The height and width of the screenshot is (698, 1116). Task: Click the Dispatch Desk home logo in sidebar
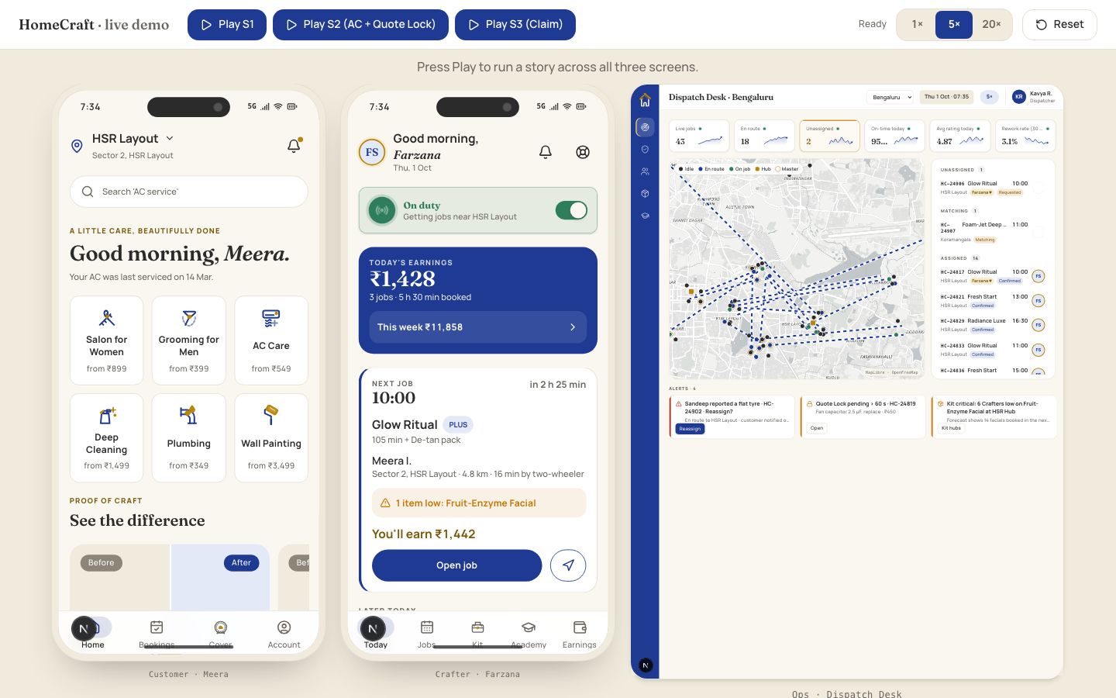[645, 100]
